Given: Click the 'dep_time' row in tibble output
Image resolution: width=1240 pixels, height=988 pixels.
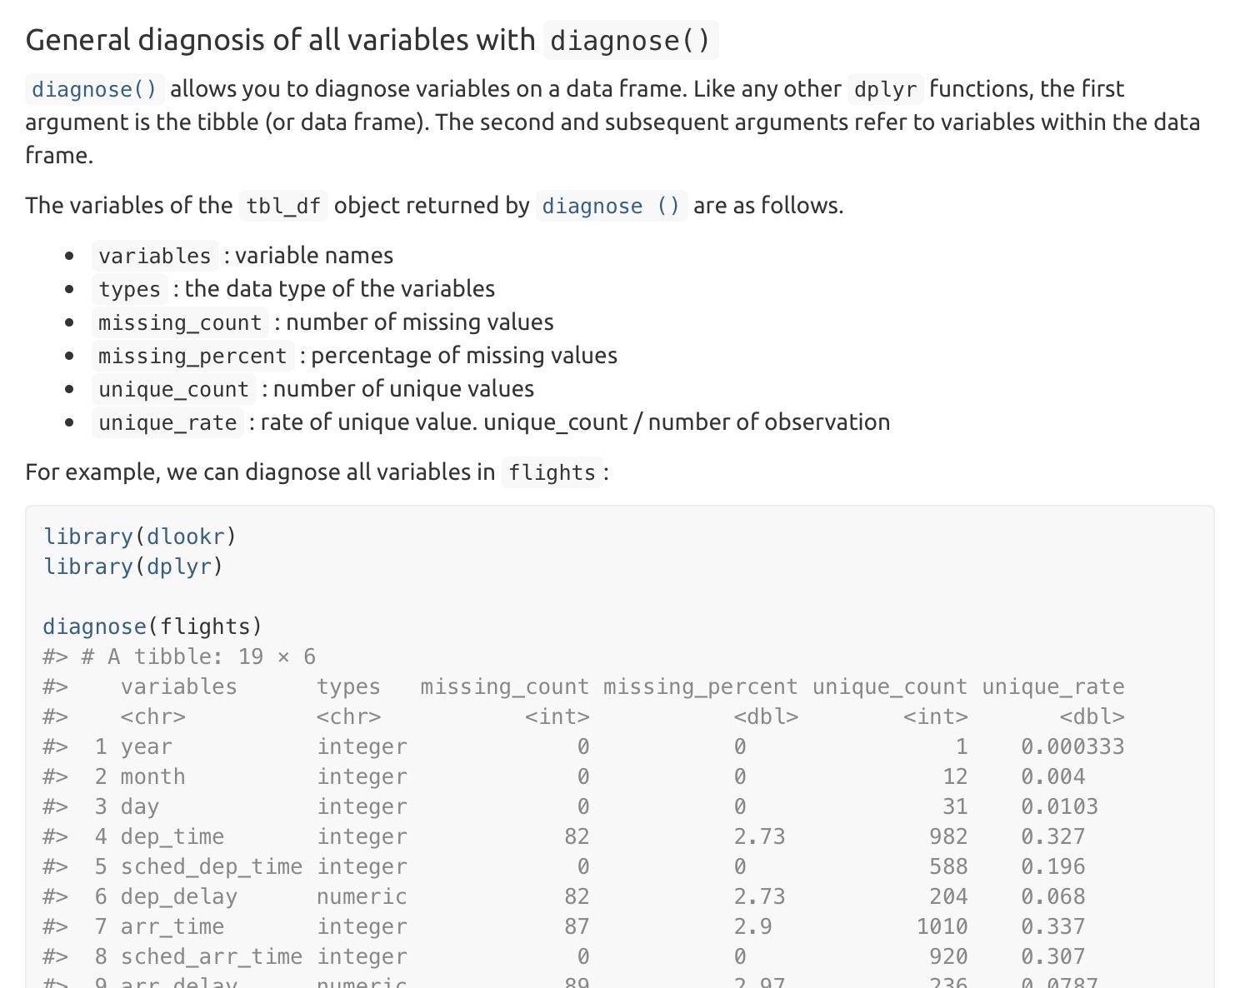Looking at the screenshot, I should click(x=583, y=836).
